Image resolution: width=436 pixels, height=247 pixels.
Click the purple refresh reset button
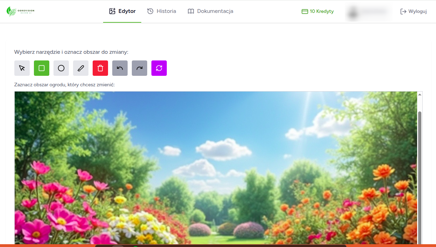point(159,68)
